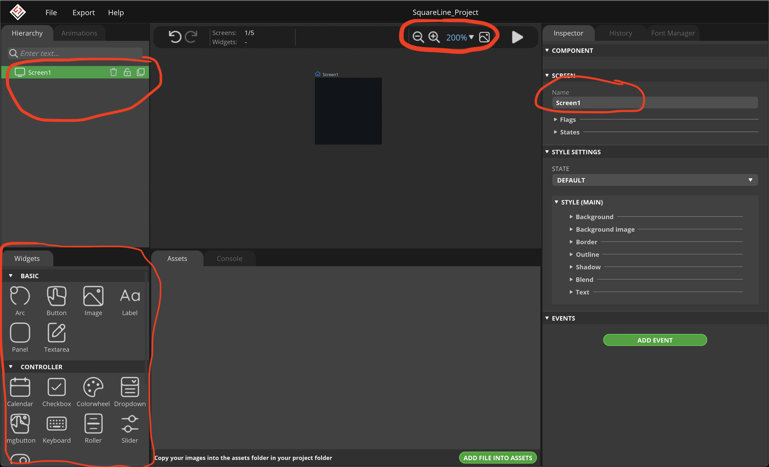Collapse the BASIC widgets group
This screenshot has height=467, width=769.
[10, 276]
